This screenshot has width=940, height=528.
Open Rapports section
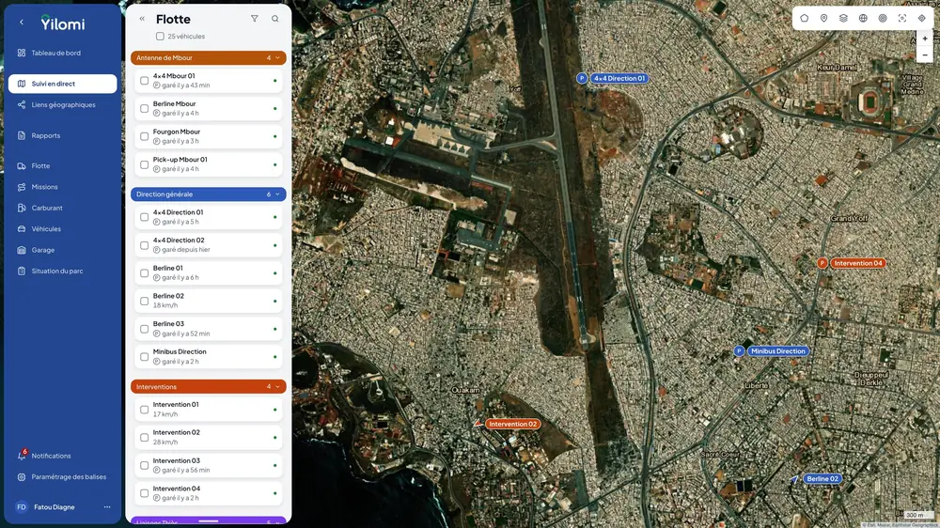click(x=62, y=135)
